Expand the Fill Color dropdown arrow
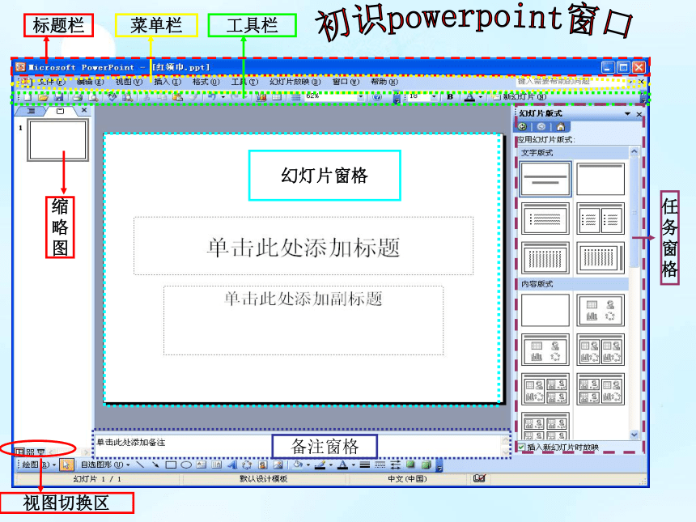The width and height of the screenshot is (696, 522). pyautogui.click(x=308, y=465)
